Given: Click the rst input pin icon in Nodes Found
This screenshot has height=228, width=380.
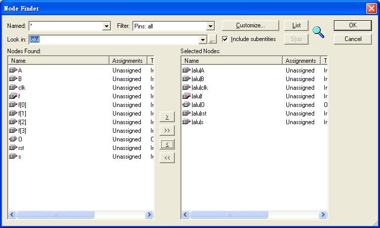Looking at the screenshot, I should 13,148.
